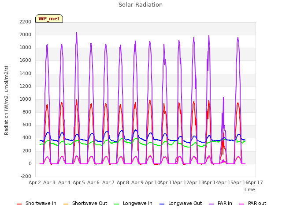The height and width of the screenshot is (212, 282).
Task: Click the Apr 9 x-axis label
Action: pyautogui.click(x=137, y=182)
